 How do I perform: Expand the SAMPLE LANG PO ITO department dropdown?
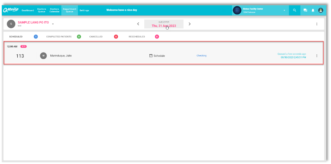(x=53, y=24)
